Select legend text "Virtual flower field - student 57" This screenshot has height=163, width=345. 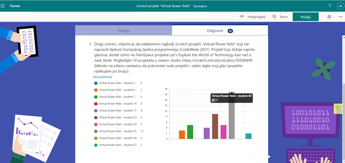pos(118,145)
